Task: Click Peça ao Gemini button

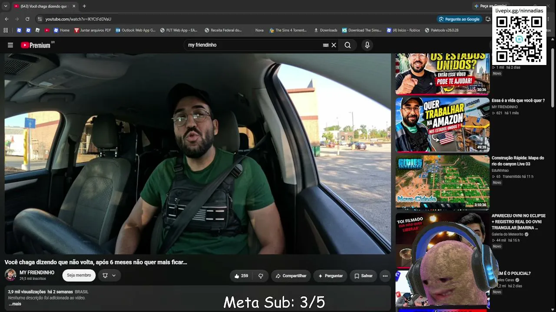Action: click(490, 6)
